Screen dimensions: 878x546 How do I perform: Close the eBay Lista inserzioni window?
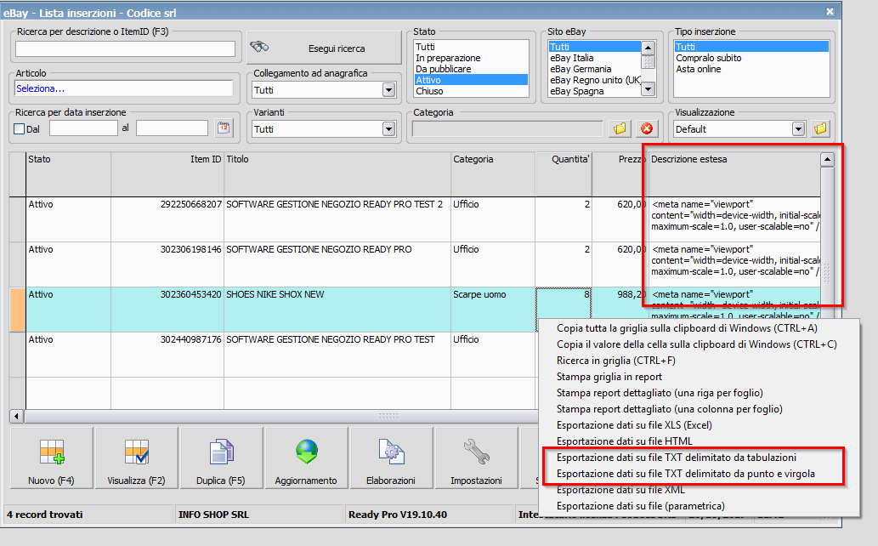[x=830, y=12]
